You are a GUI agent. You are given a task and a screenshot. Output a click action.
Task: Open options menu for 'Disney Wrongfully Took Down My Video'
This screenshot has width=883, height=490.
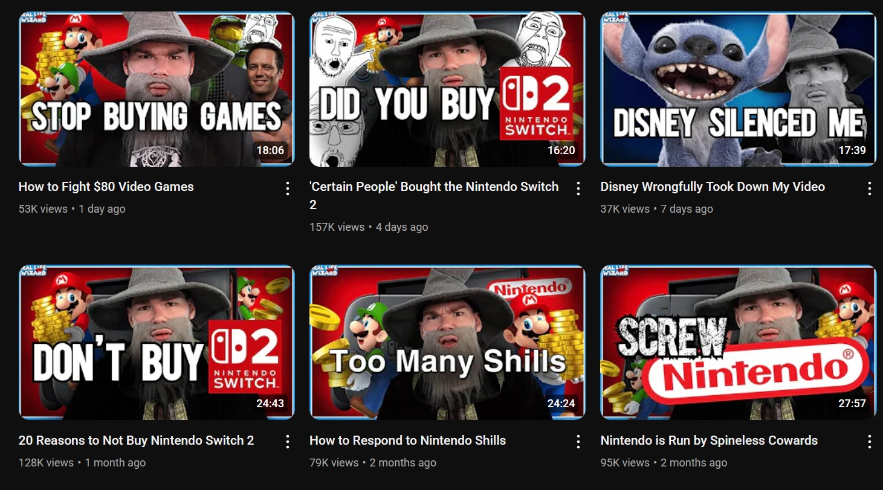coord(870,189)
